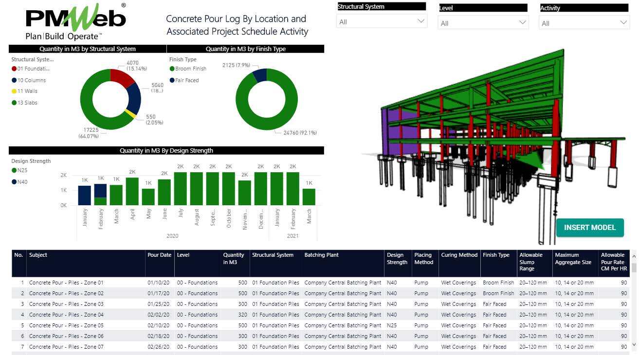
Task: Select the July 2020 bar in chart
Action: (180, 189)
